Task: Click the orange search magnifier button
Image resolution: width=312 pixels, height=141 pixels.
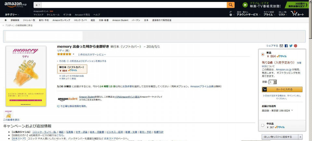Action: pos(231,5)
